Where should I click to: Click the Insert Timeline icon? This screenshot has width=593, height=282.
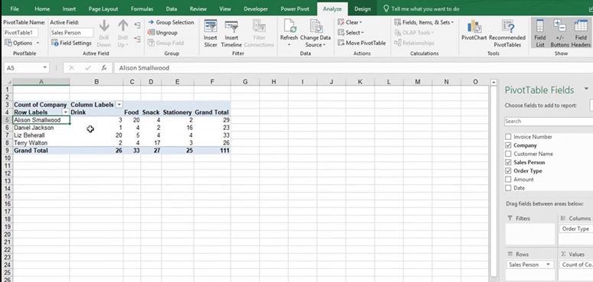tap(231, 34)
